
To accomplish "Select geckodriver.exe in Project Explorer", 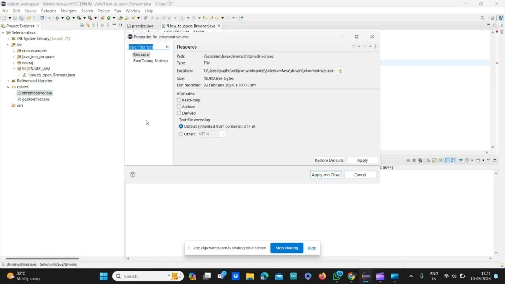I will tap(36, 99).
